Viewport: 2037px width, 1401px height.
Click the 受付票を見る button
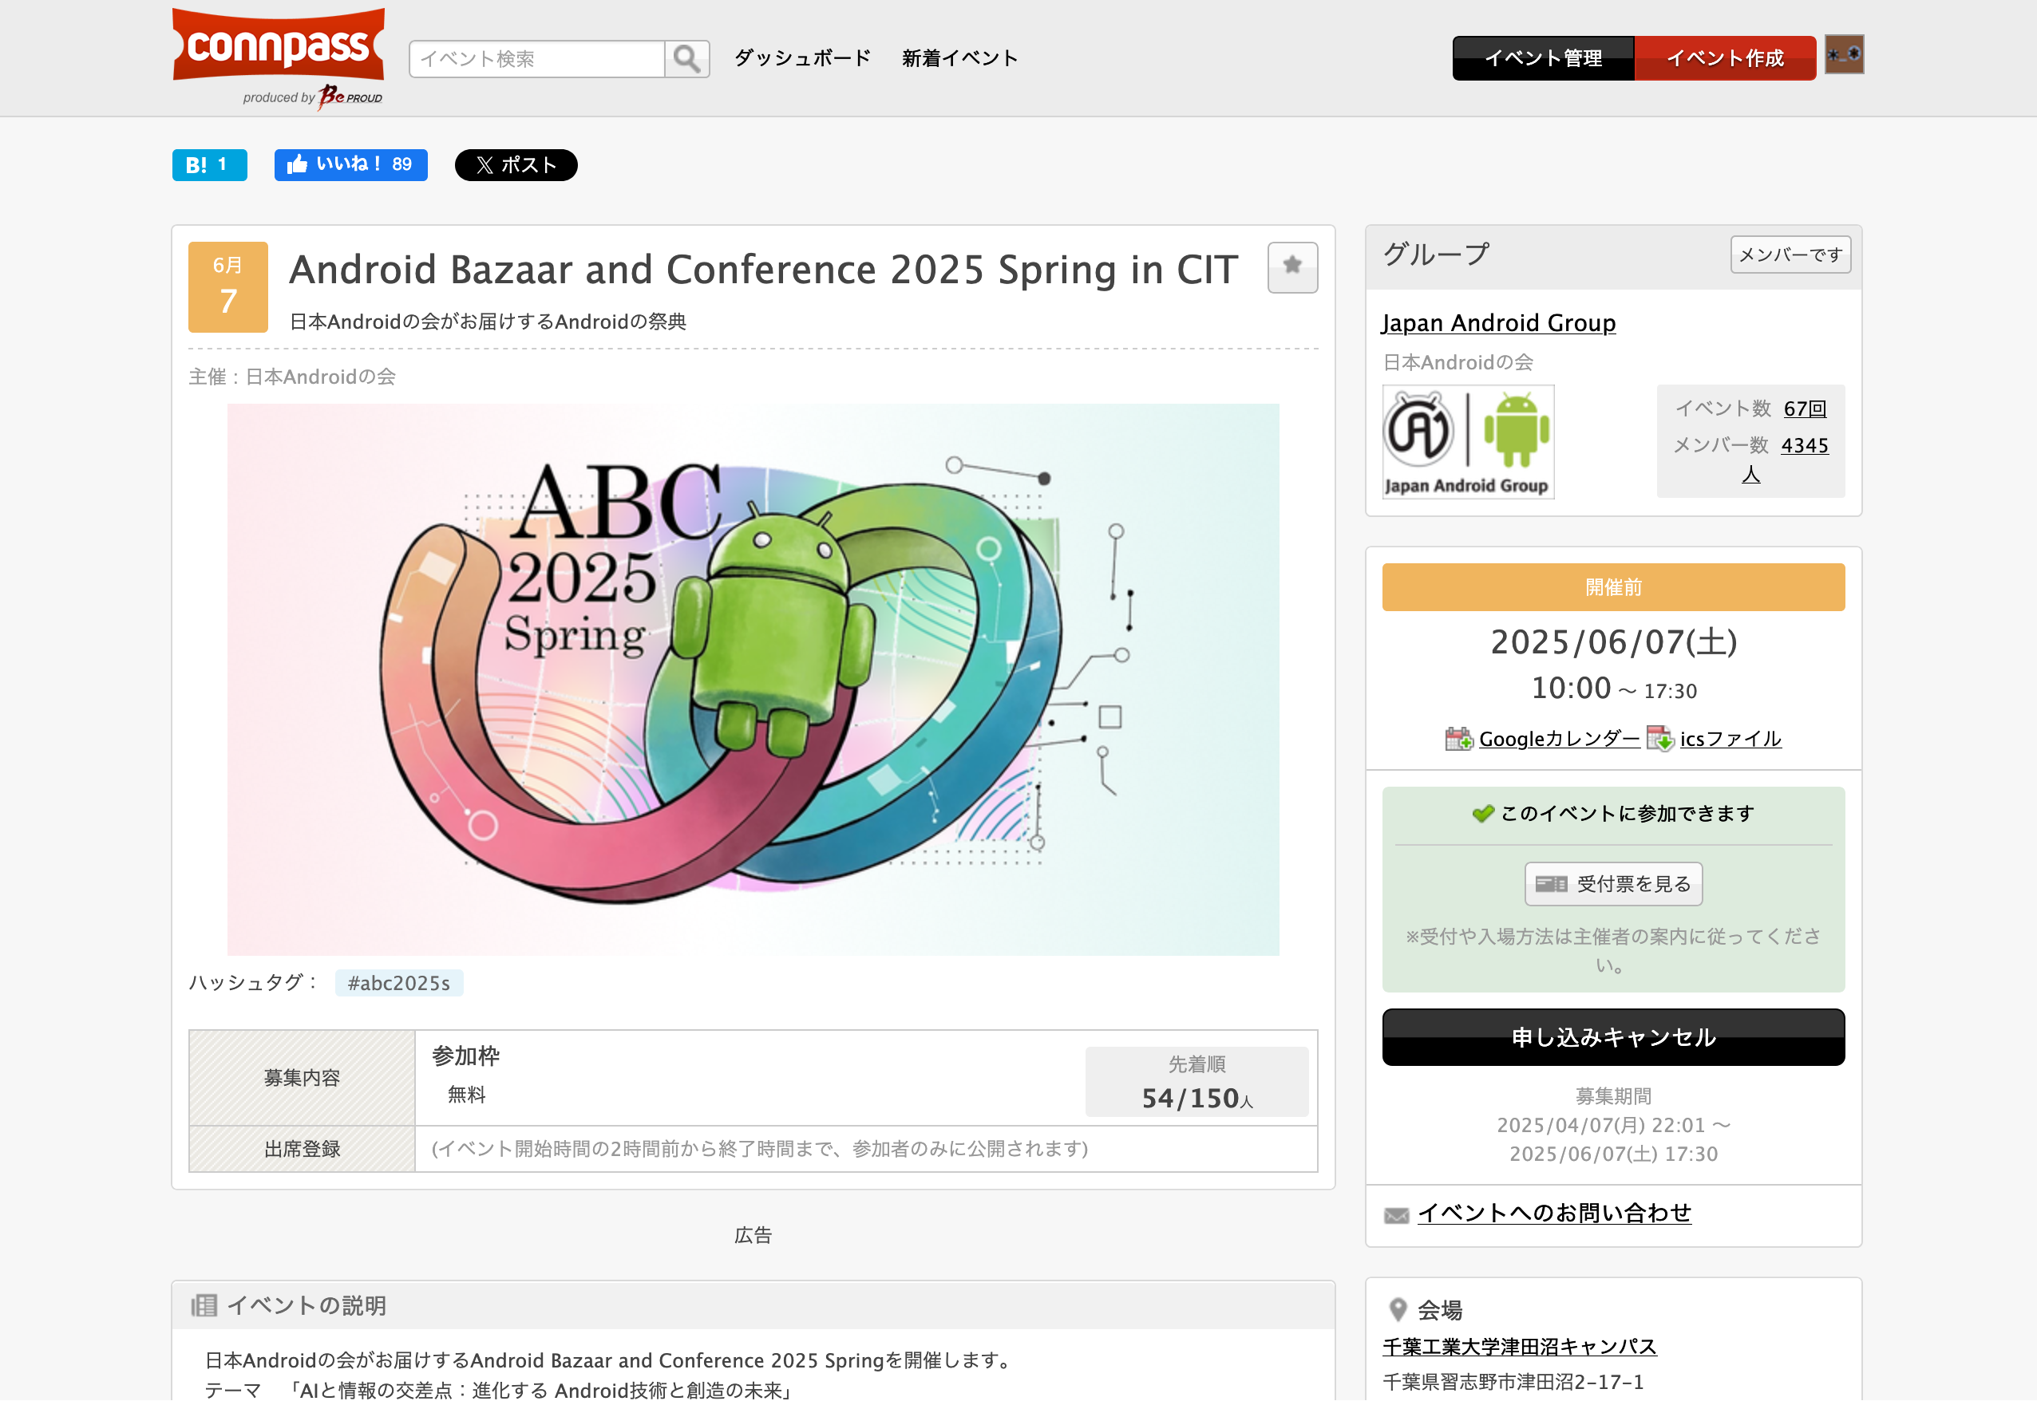click(x=1614, y=884)
